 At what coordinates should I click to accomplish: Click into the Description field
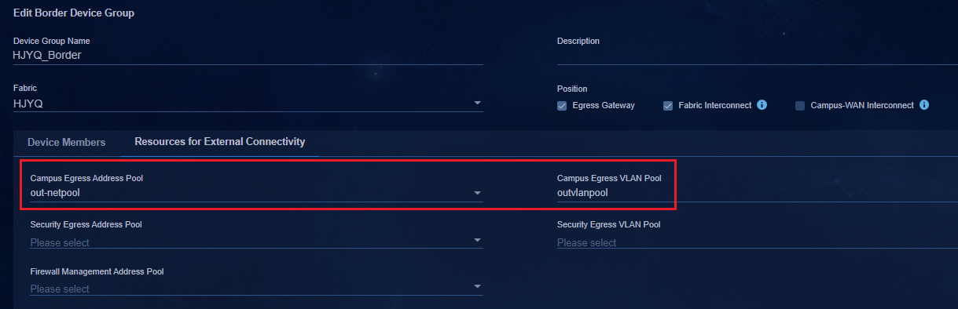pos(758,56)
